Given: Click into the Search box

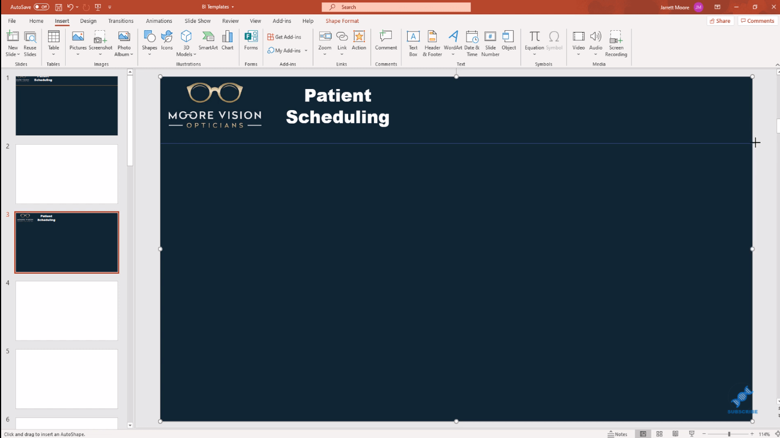Looking at the screenshot, I should point(396,7).
